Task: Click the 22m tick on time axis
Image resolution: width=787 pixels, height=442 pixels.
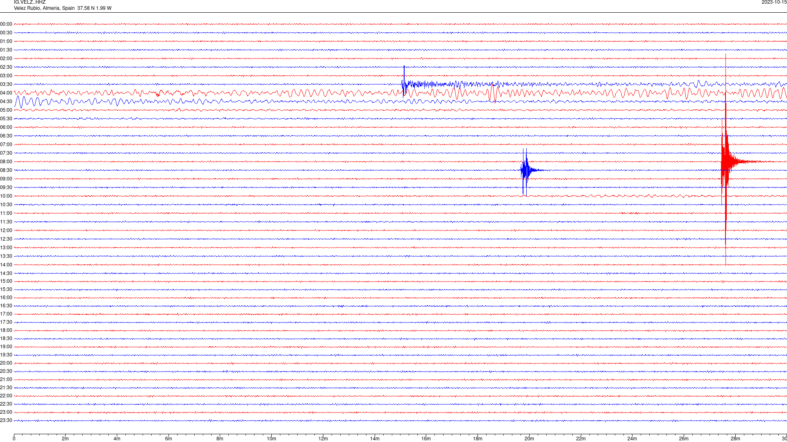Action: 580,439
